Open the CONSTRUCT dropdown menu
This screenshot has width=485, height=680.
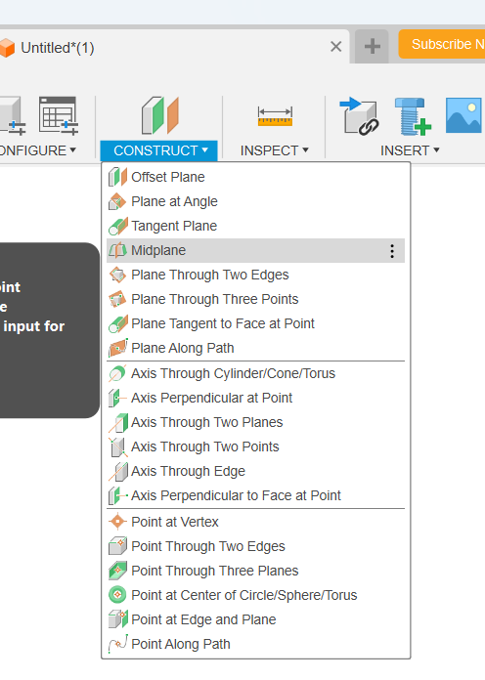[x=159, y=150]
